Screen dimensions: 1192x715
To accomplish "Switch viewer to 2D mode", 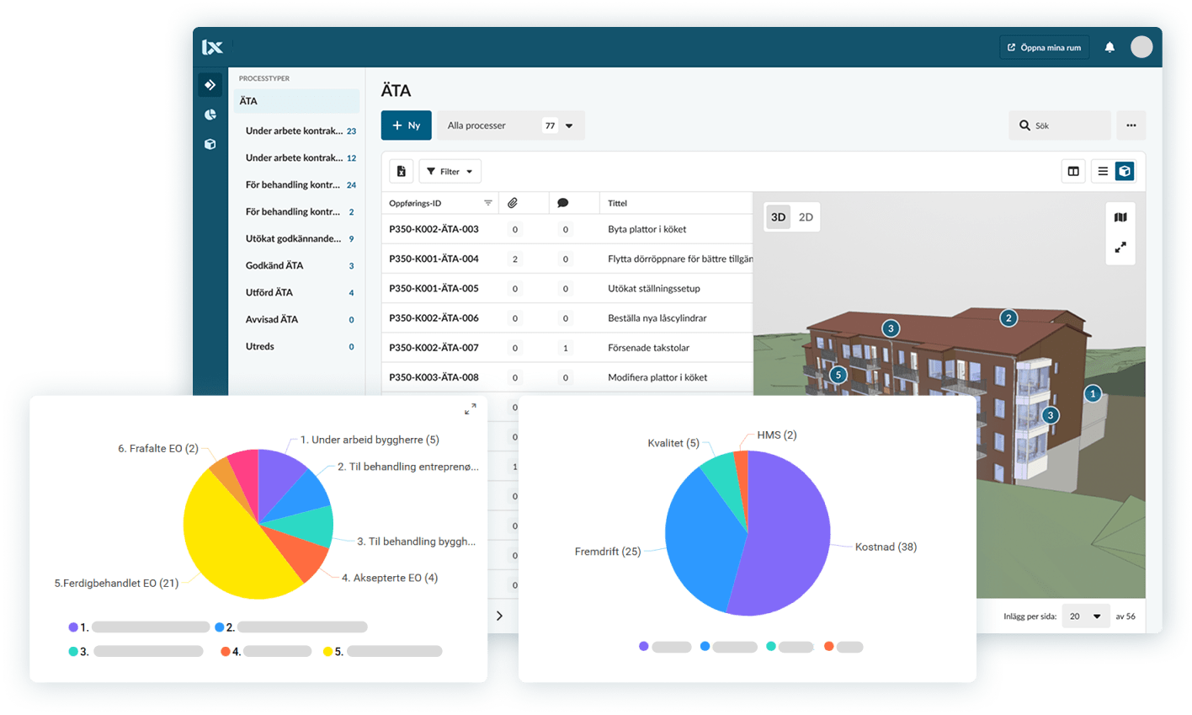I will (x=806, y=217).
